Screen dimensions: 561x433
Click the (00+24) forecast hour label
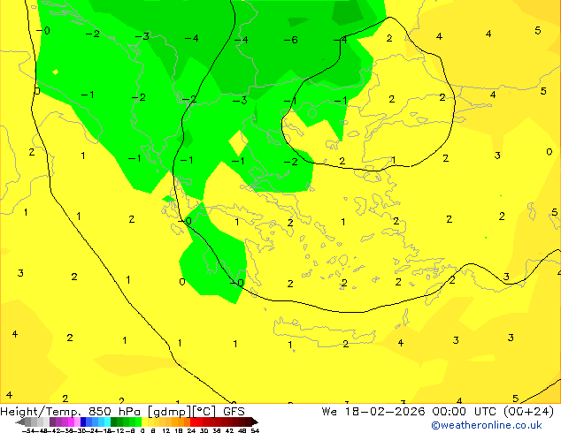[528, 412]
